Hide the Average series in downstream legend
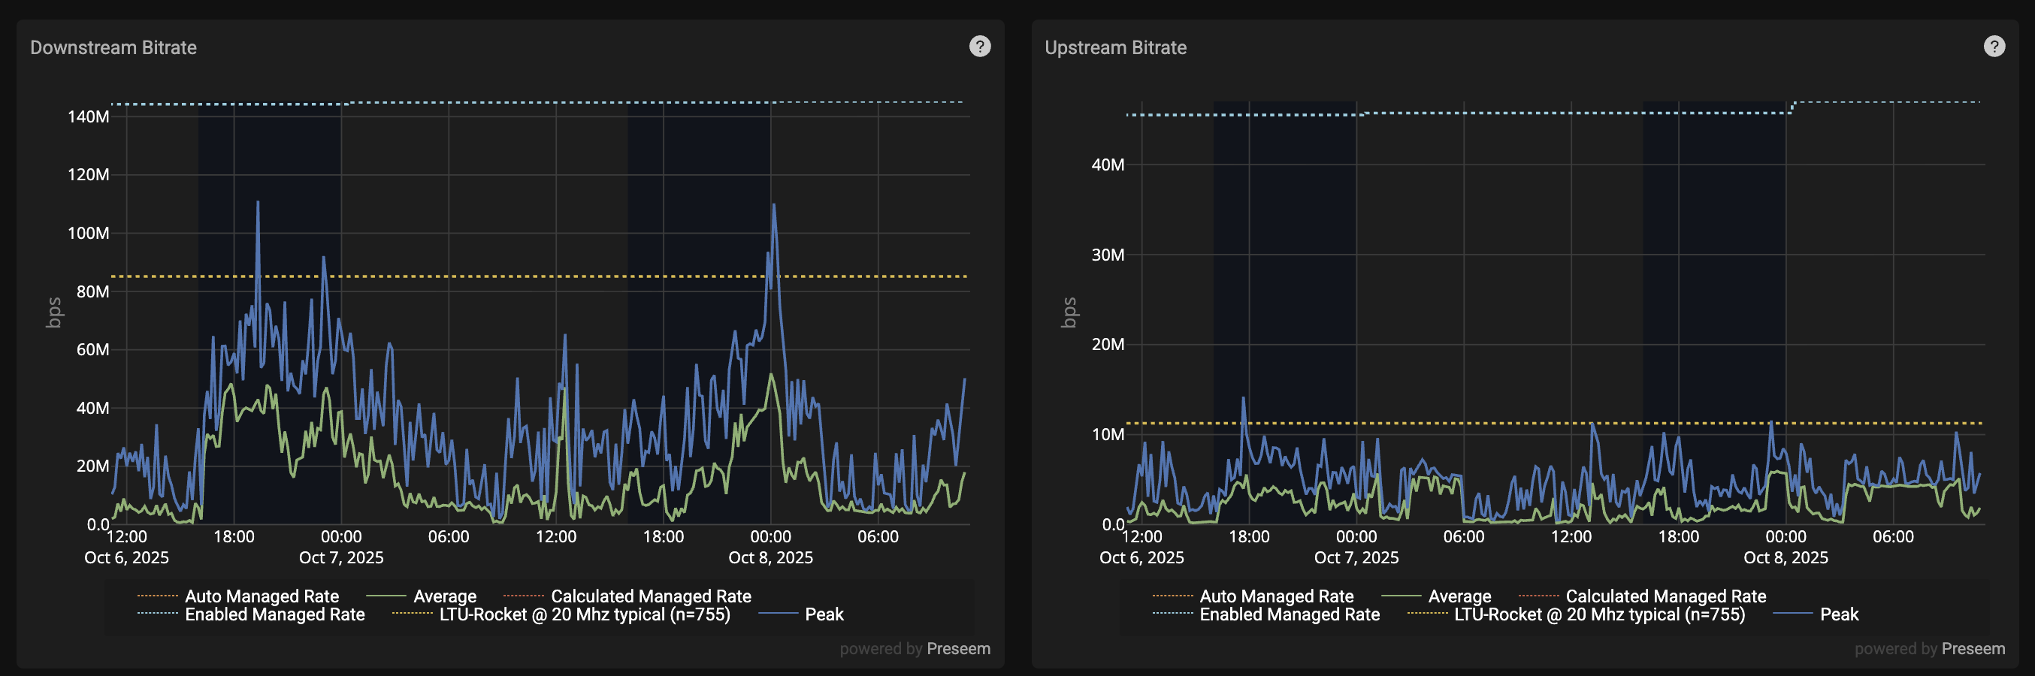2035x676 pixels. pos(444,596)
